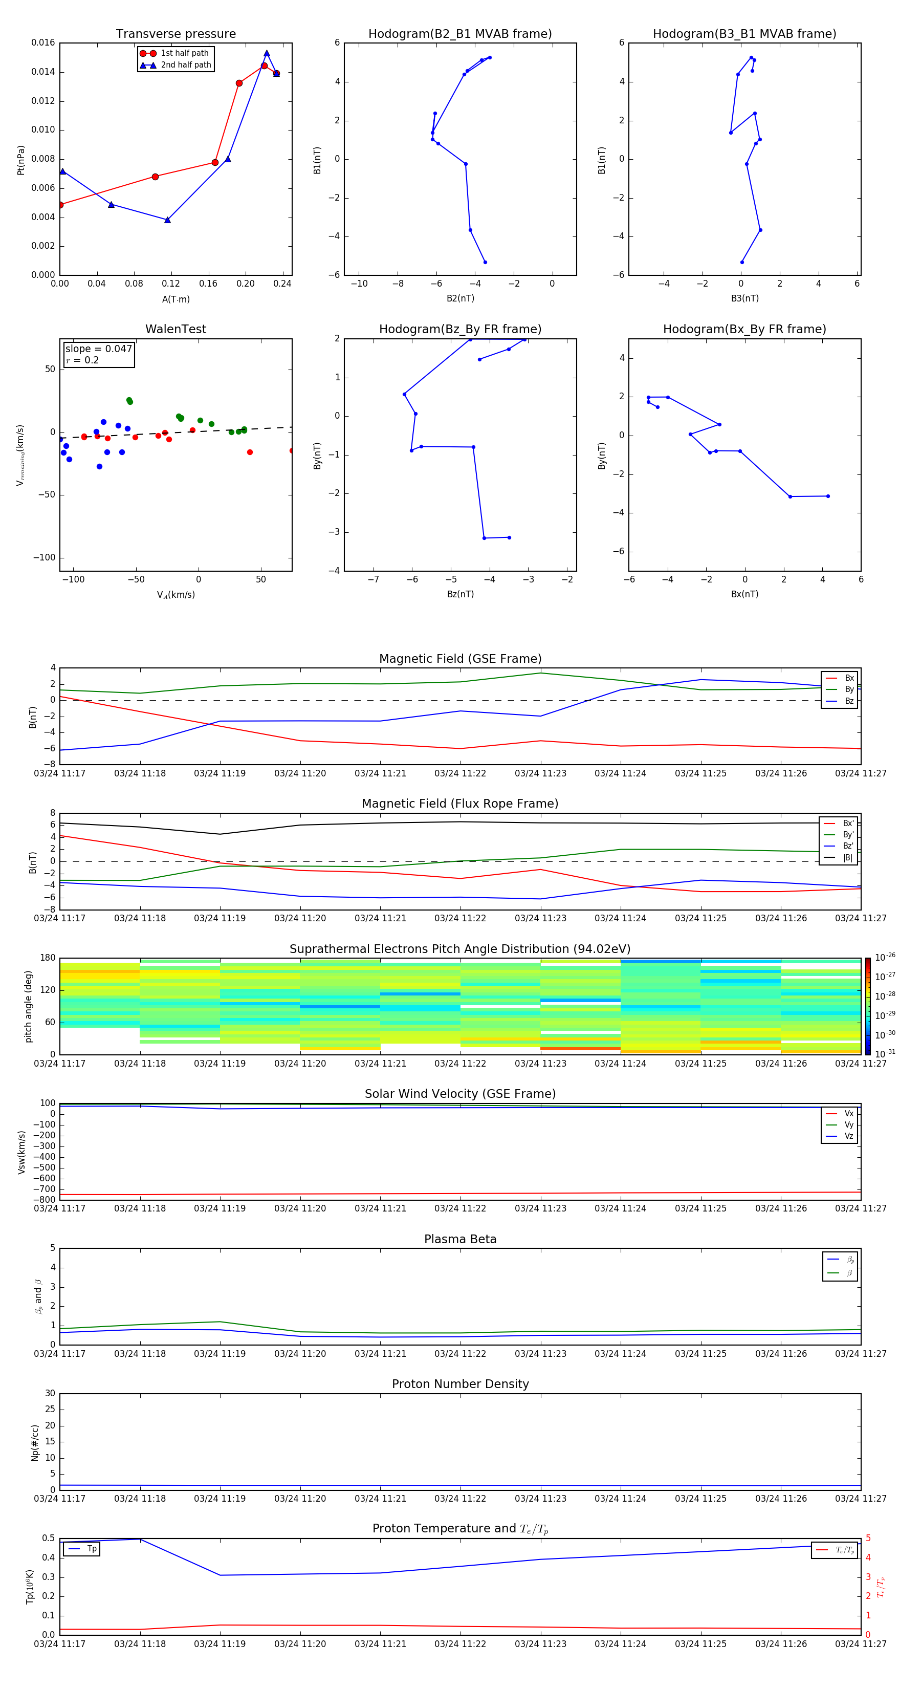Select 'Bz' in the GSE frame legend
Screen dimensions: 921x1689
pos(840,701)
